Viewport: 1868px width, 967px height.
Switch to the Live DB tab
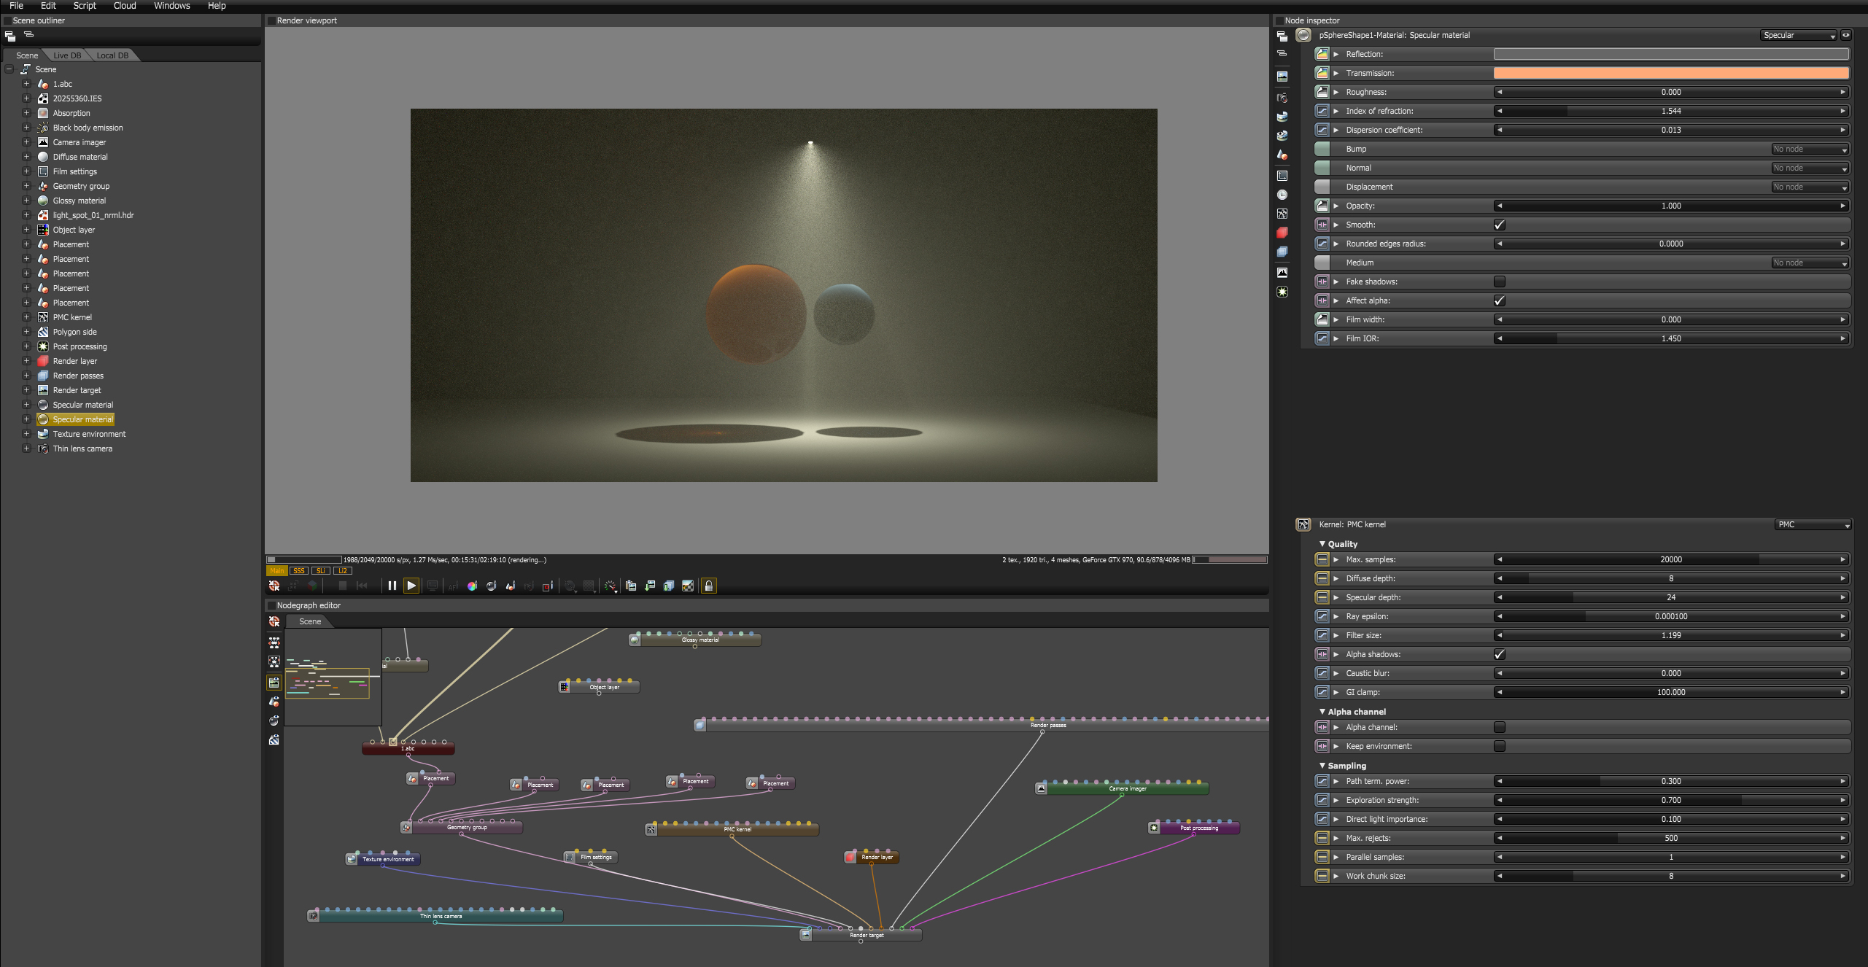(67, 55)
